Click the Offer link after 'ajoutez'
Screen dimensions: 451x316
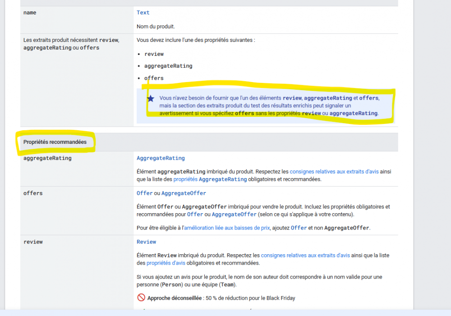[299, 228]
